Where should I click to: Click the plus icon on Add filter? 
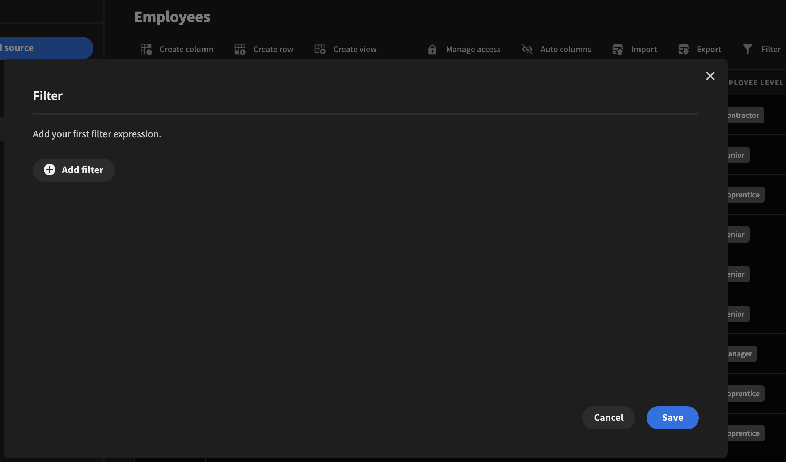[50, 170]
